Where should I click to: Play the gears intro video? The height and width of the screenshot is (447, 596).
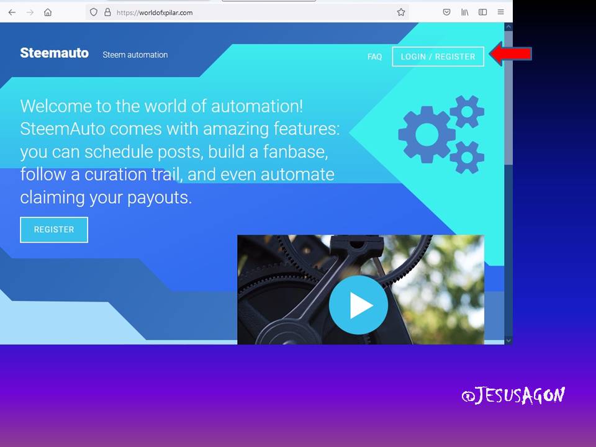tap(358, 305)
